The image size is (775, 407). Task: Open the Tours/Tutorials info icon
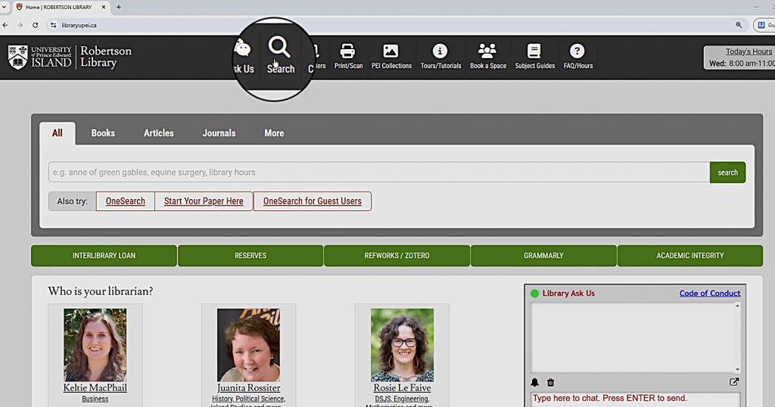coord(440,52)
